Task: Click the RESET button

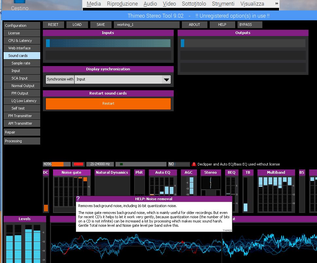Action: (x=53, y=25)
